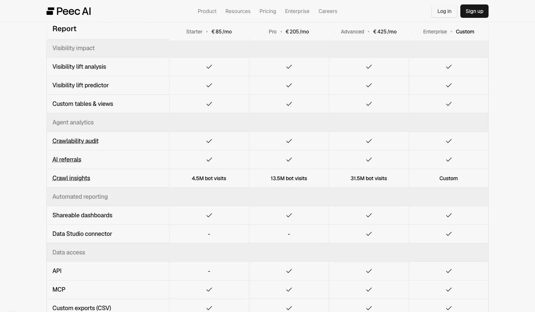This screenshot has width=535, height=312.
Task: Click the Sign up button
Action: (x=474, y=11)
